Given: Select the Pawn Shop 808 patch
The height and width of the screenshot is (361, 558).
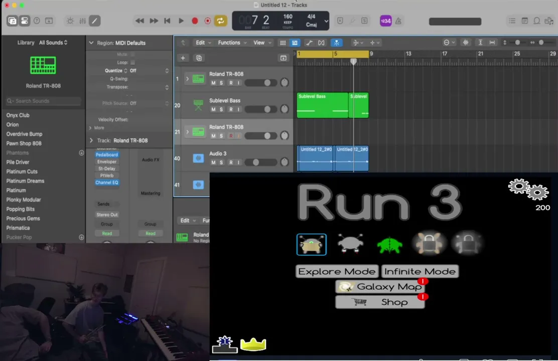Looking at the screenshot, I should click(24, 143).
